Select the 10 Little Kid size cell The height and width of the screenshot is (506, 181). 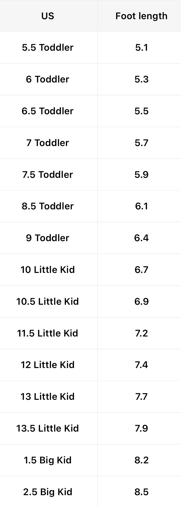click(48, 270)
